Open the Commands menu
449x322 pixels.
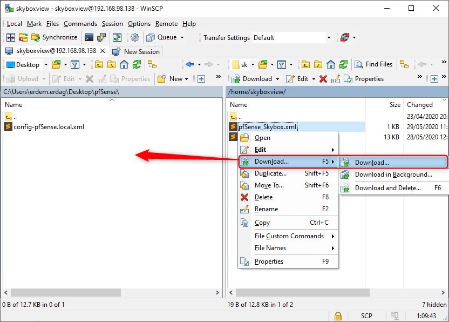pos(80,24)
